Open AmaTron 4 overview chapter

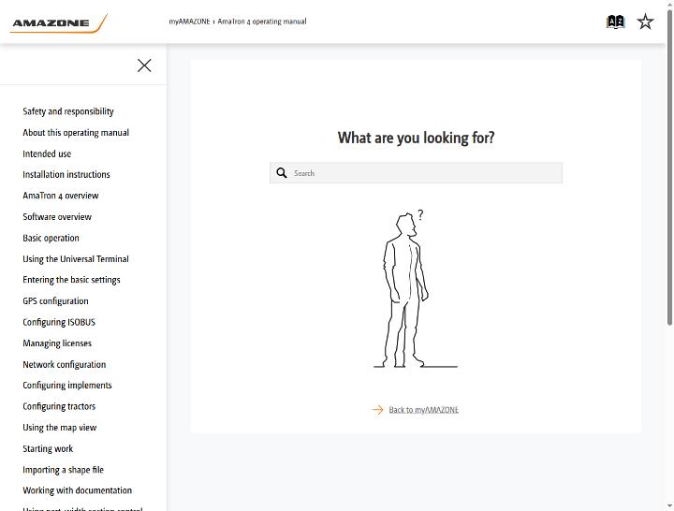(x=61, y=196)
